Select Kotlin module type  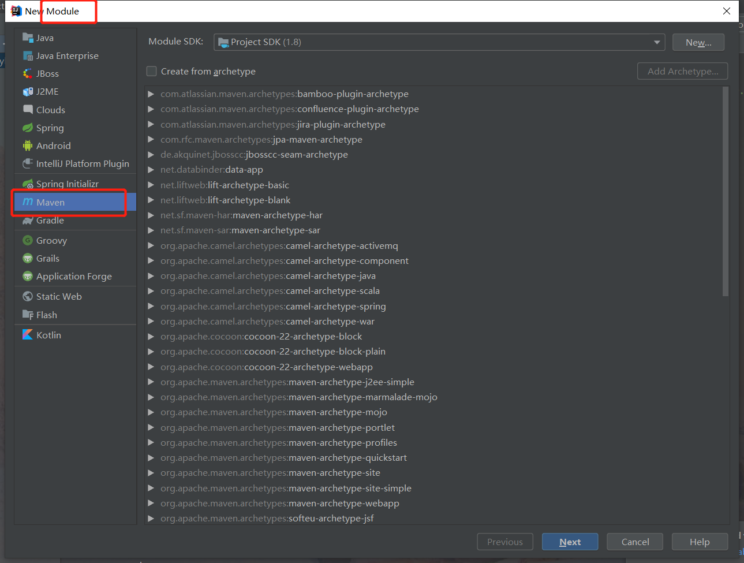[75, 335]
